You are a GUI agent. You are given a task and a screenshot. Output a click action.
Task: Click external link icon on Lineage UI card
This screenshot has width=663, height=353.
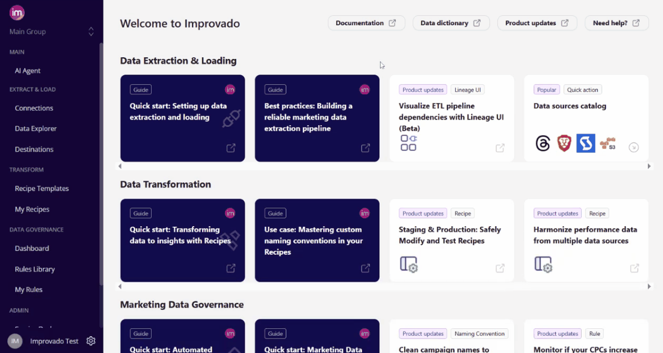click(500, 148)
